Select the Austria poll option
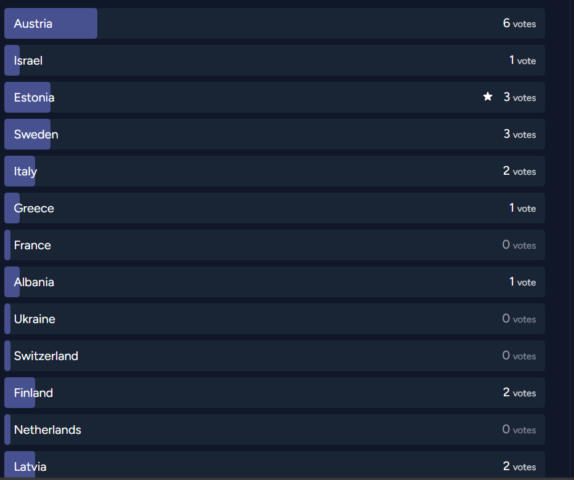Image resolution: width=574 pixels, height=480 pixels. (275, 23)
